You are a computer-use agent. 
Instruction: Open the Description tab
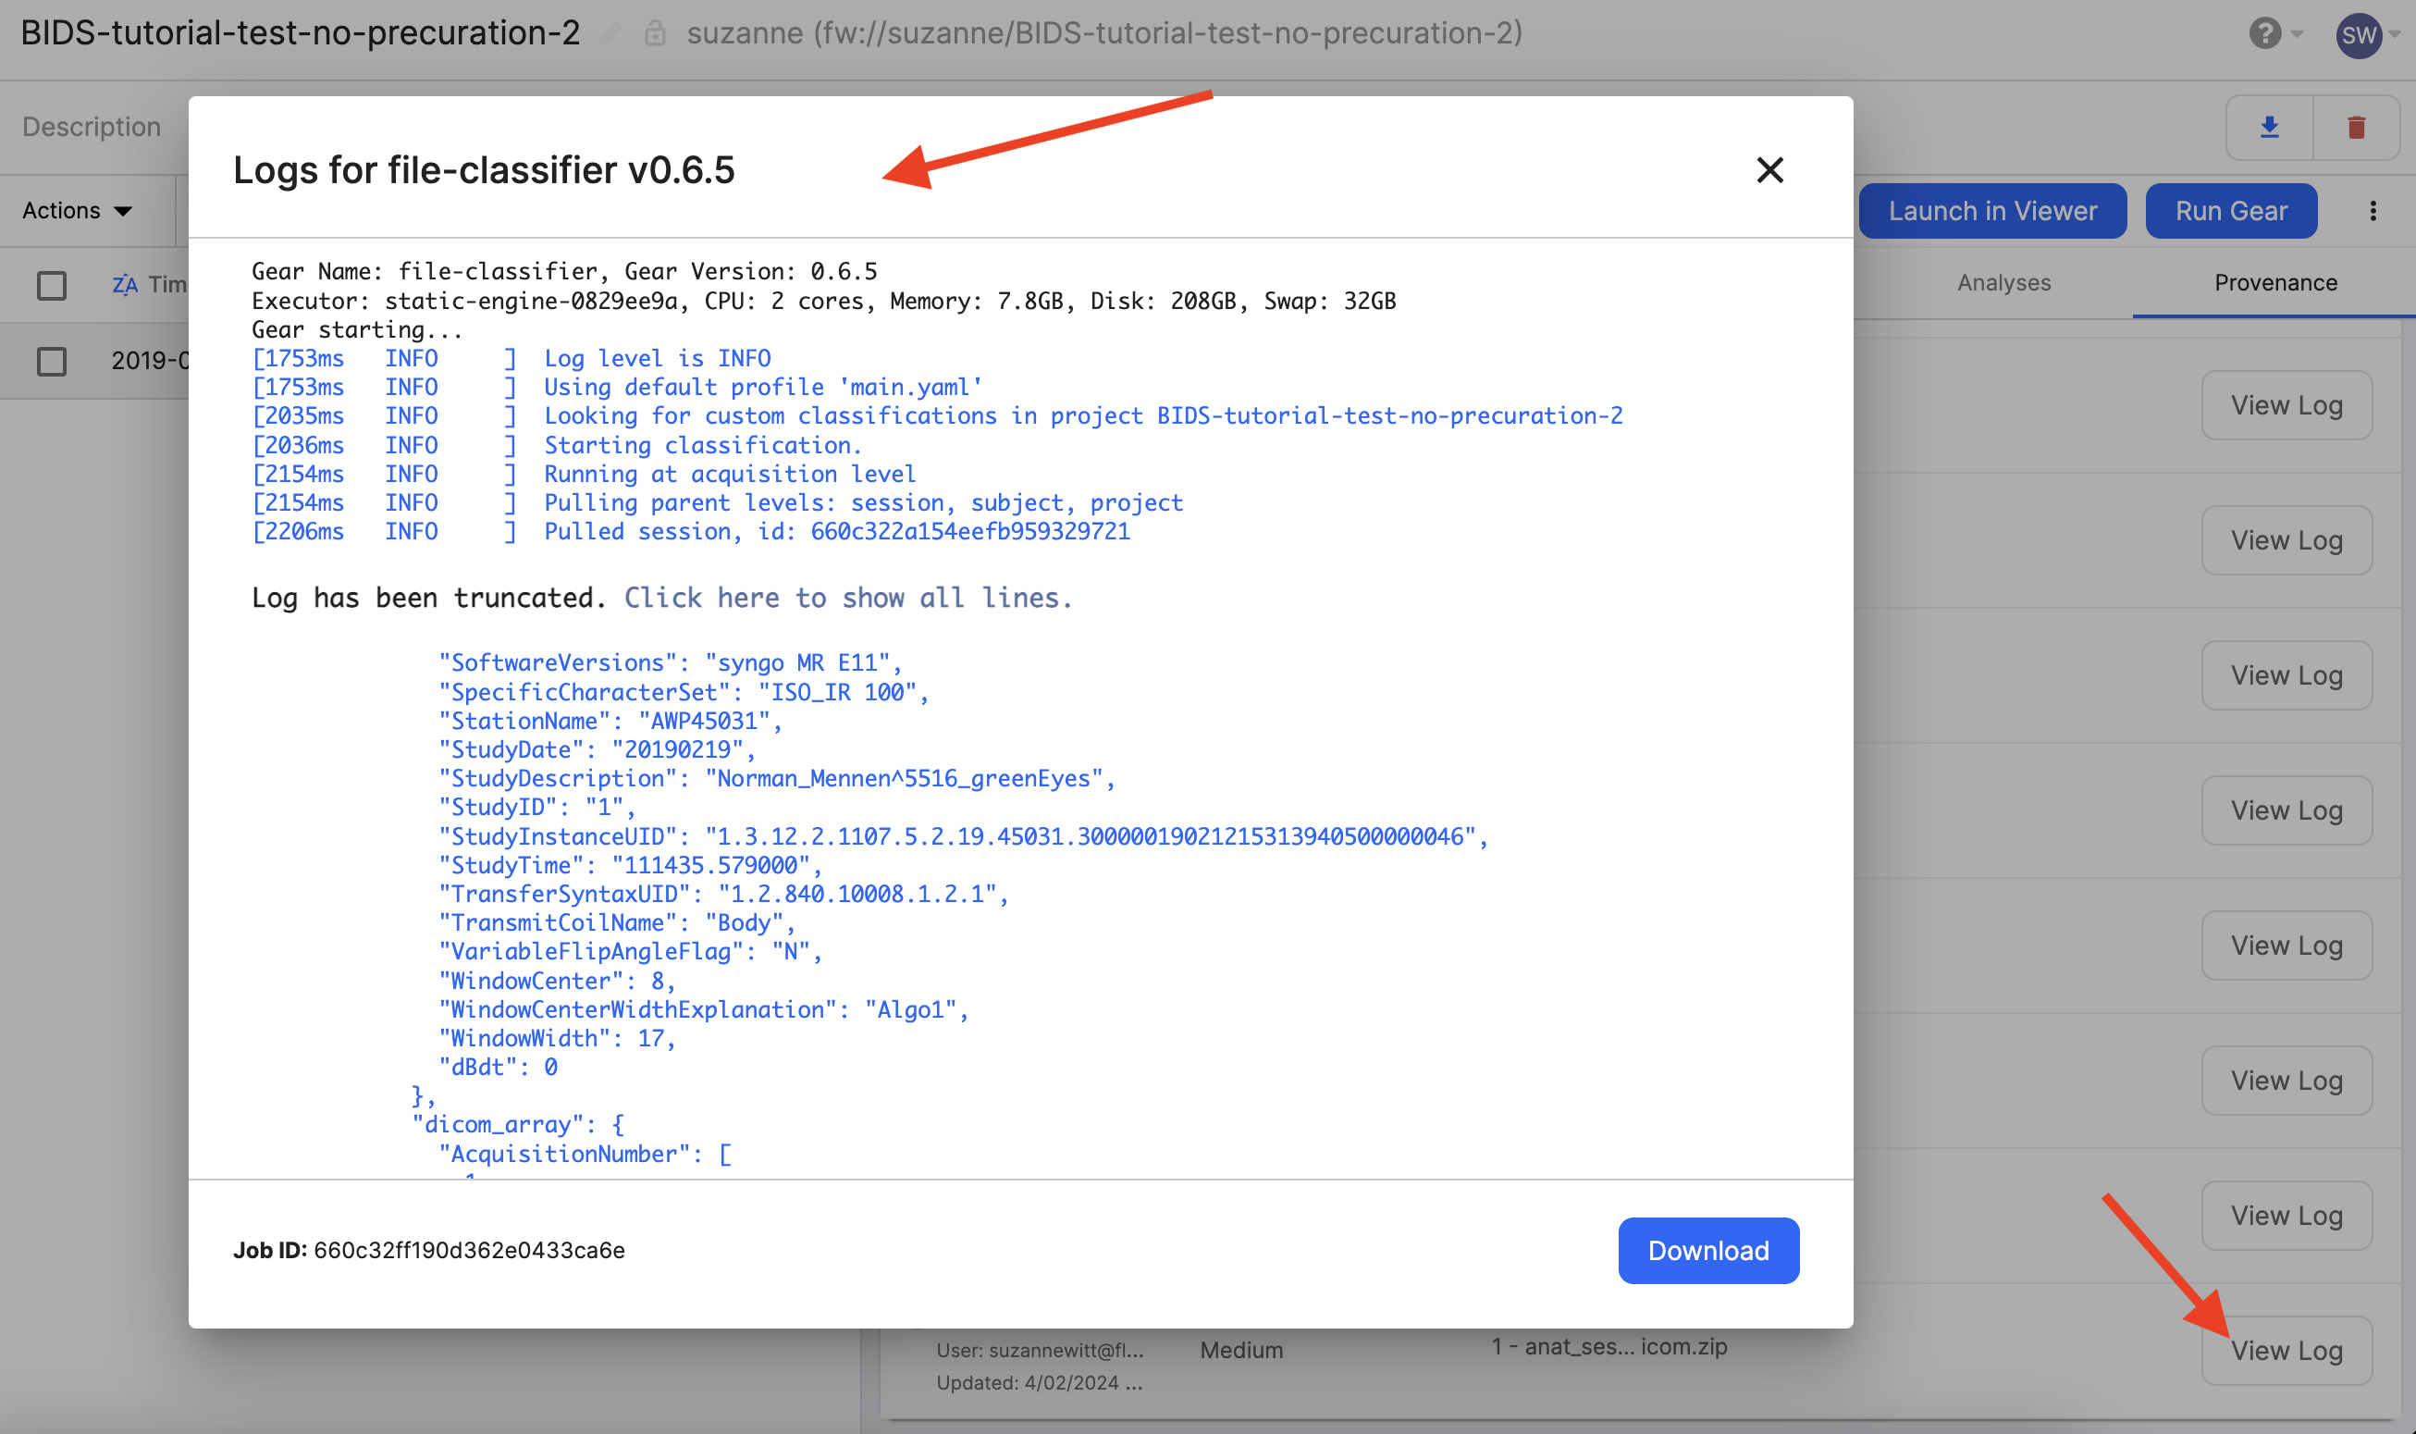92,127
